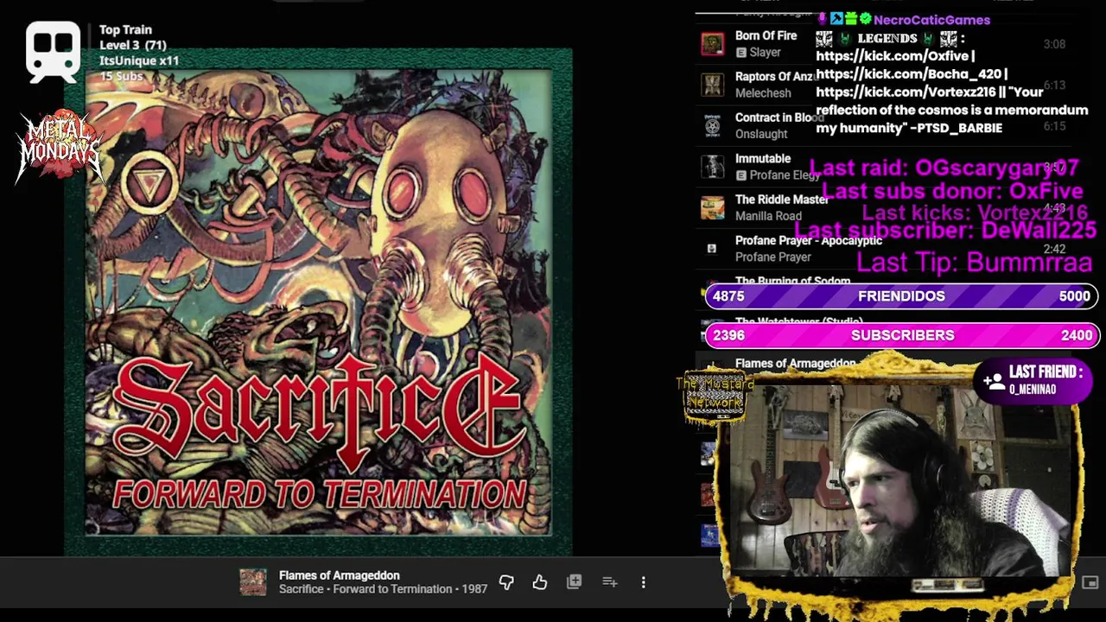Click the FRIENDIDOS goal progress bar

tap(902, 296)
